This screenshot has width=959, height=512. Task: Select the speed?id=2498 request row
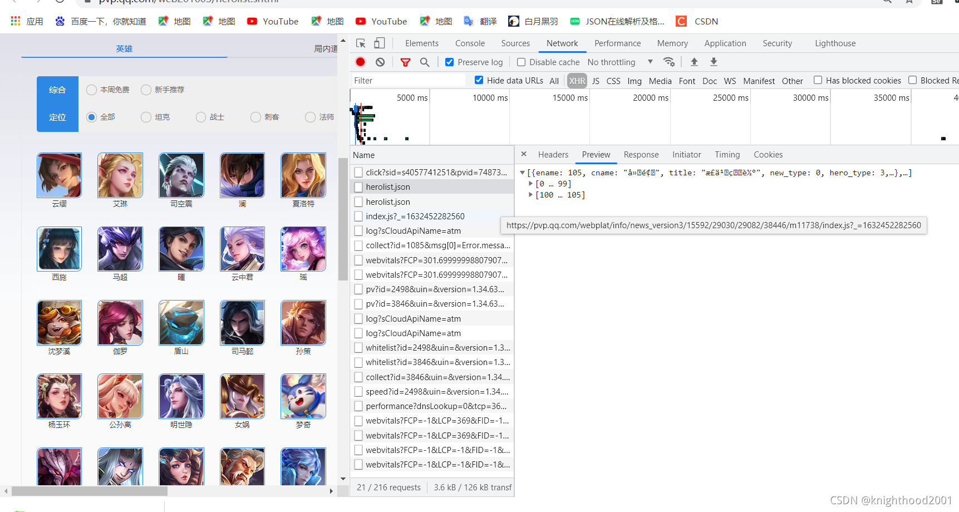click(x=432, y=391)
